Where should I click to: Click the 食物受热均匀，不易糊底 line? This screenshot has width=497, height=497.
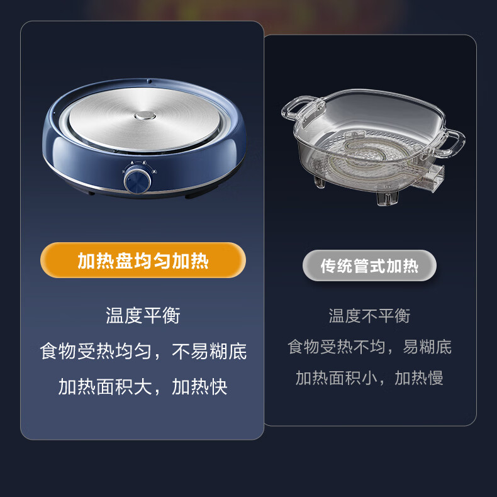point(143,351)
